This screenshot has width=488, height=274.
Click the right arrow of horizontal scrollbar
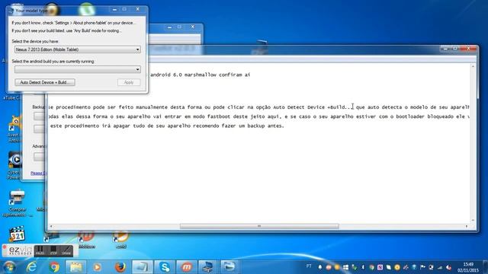pos(466,227)
